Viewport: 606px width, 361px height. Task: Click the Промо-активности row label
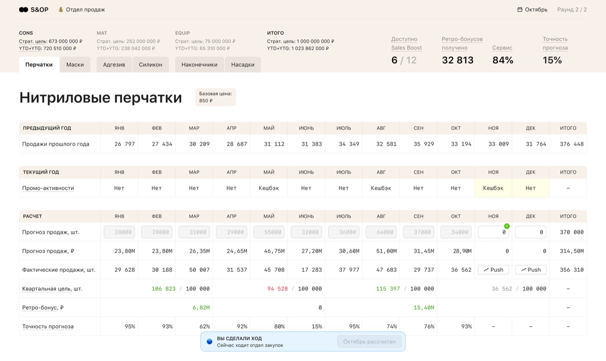pos(48,188)
